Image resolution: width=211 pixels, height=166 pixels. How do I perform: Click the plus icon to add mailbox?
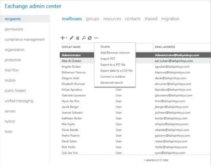pos(62,38)
